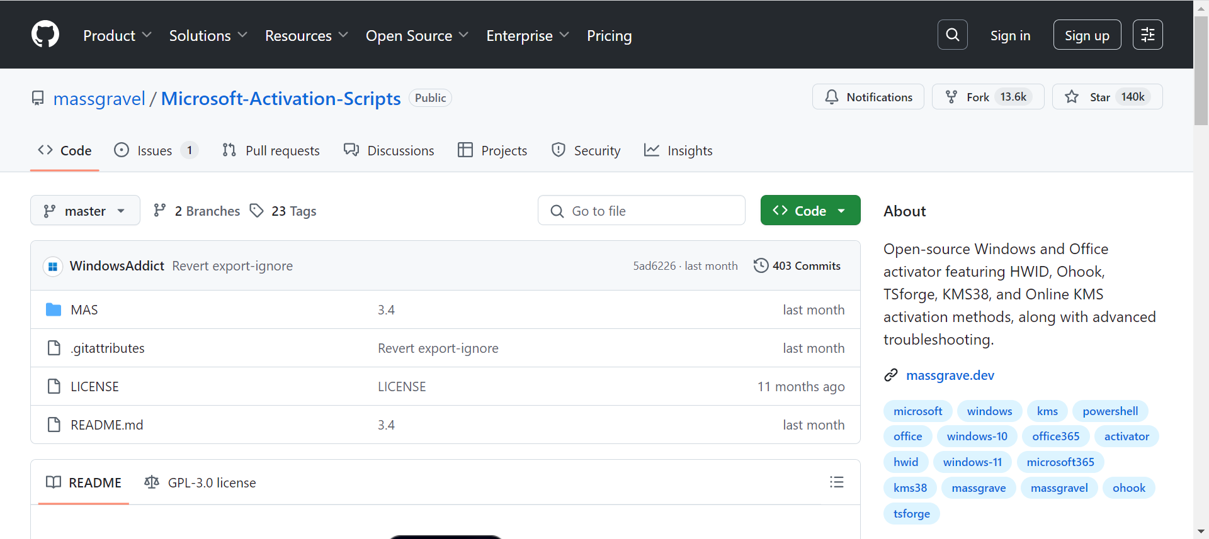The height and width of the screenshot is (539, 1209).
Task: Click the GPL-3.0 license scales icon
Action: [x=152, y=482]
